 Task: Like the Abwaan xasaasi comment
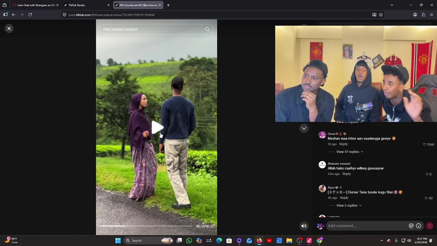pyautogui.click(x=427, y=174)
